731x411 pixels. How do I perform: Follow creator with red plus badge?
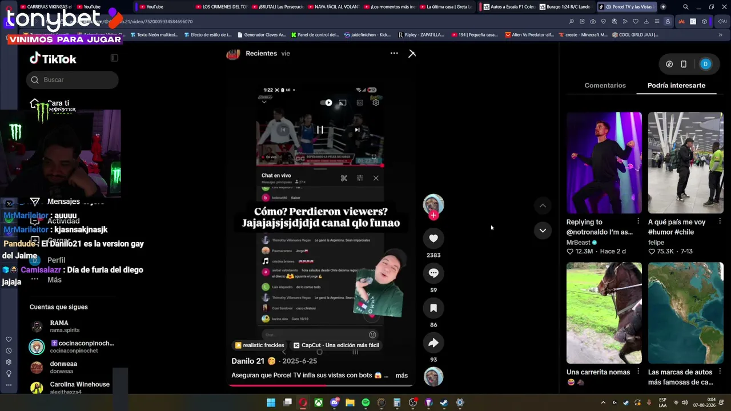coord(433,215)
